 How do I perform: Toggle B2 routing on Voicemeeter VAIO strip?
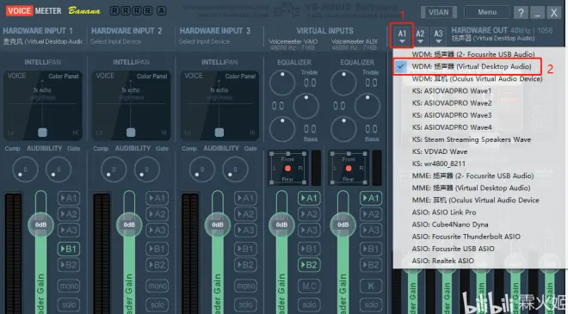point(309,265)
